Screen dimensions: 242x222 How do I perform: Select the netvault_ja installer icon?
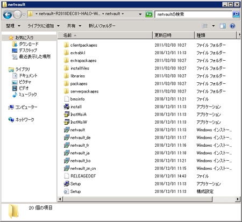[67, 153]
